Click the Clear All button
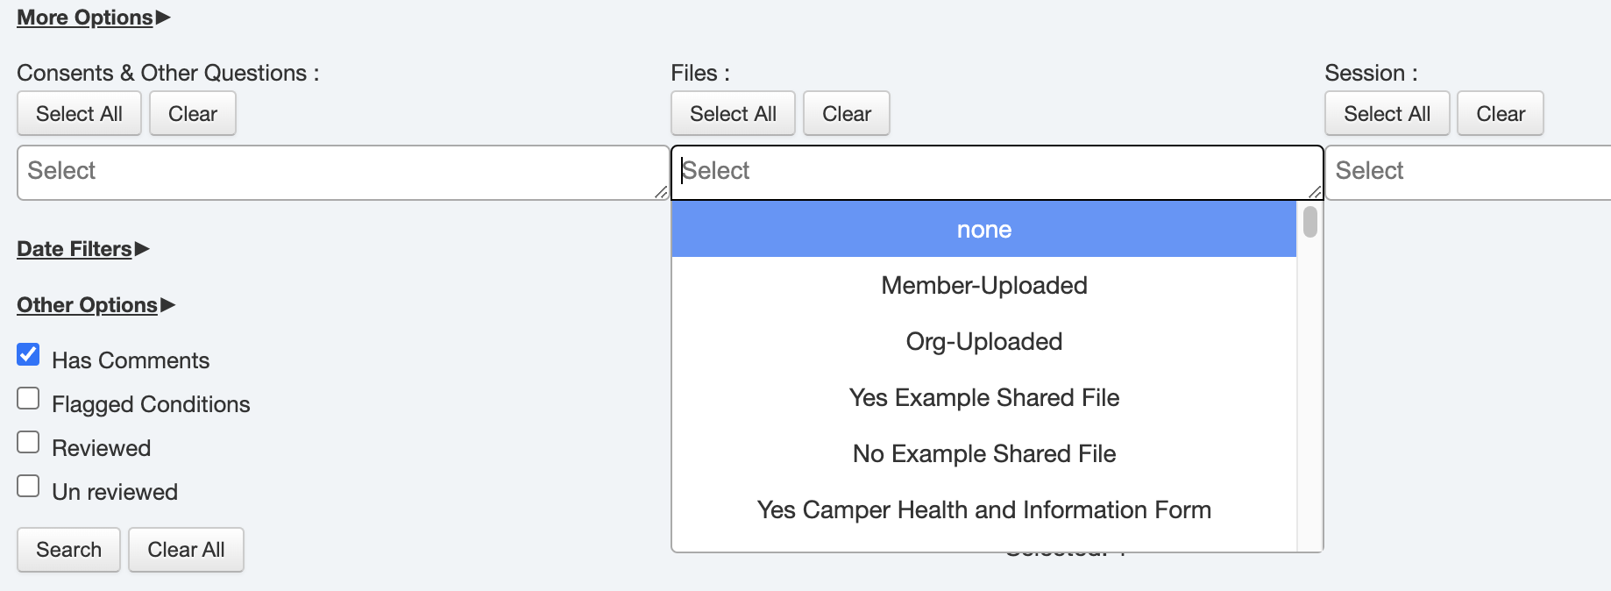This screenshot has width=1611, height=591. (x=186, y=550)
